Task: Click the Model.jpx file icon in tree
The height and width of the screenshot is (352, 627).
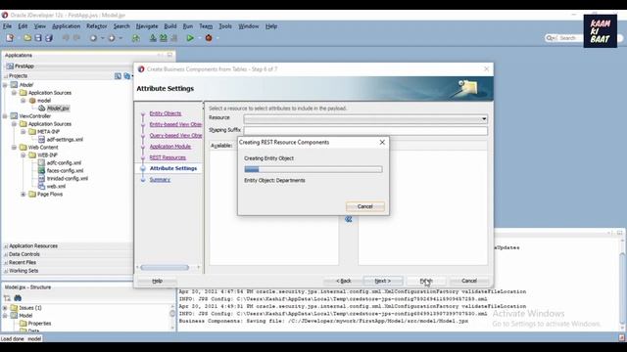Action: click(x=41, y=109)
